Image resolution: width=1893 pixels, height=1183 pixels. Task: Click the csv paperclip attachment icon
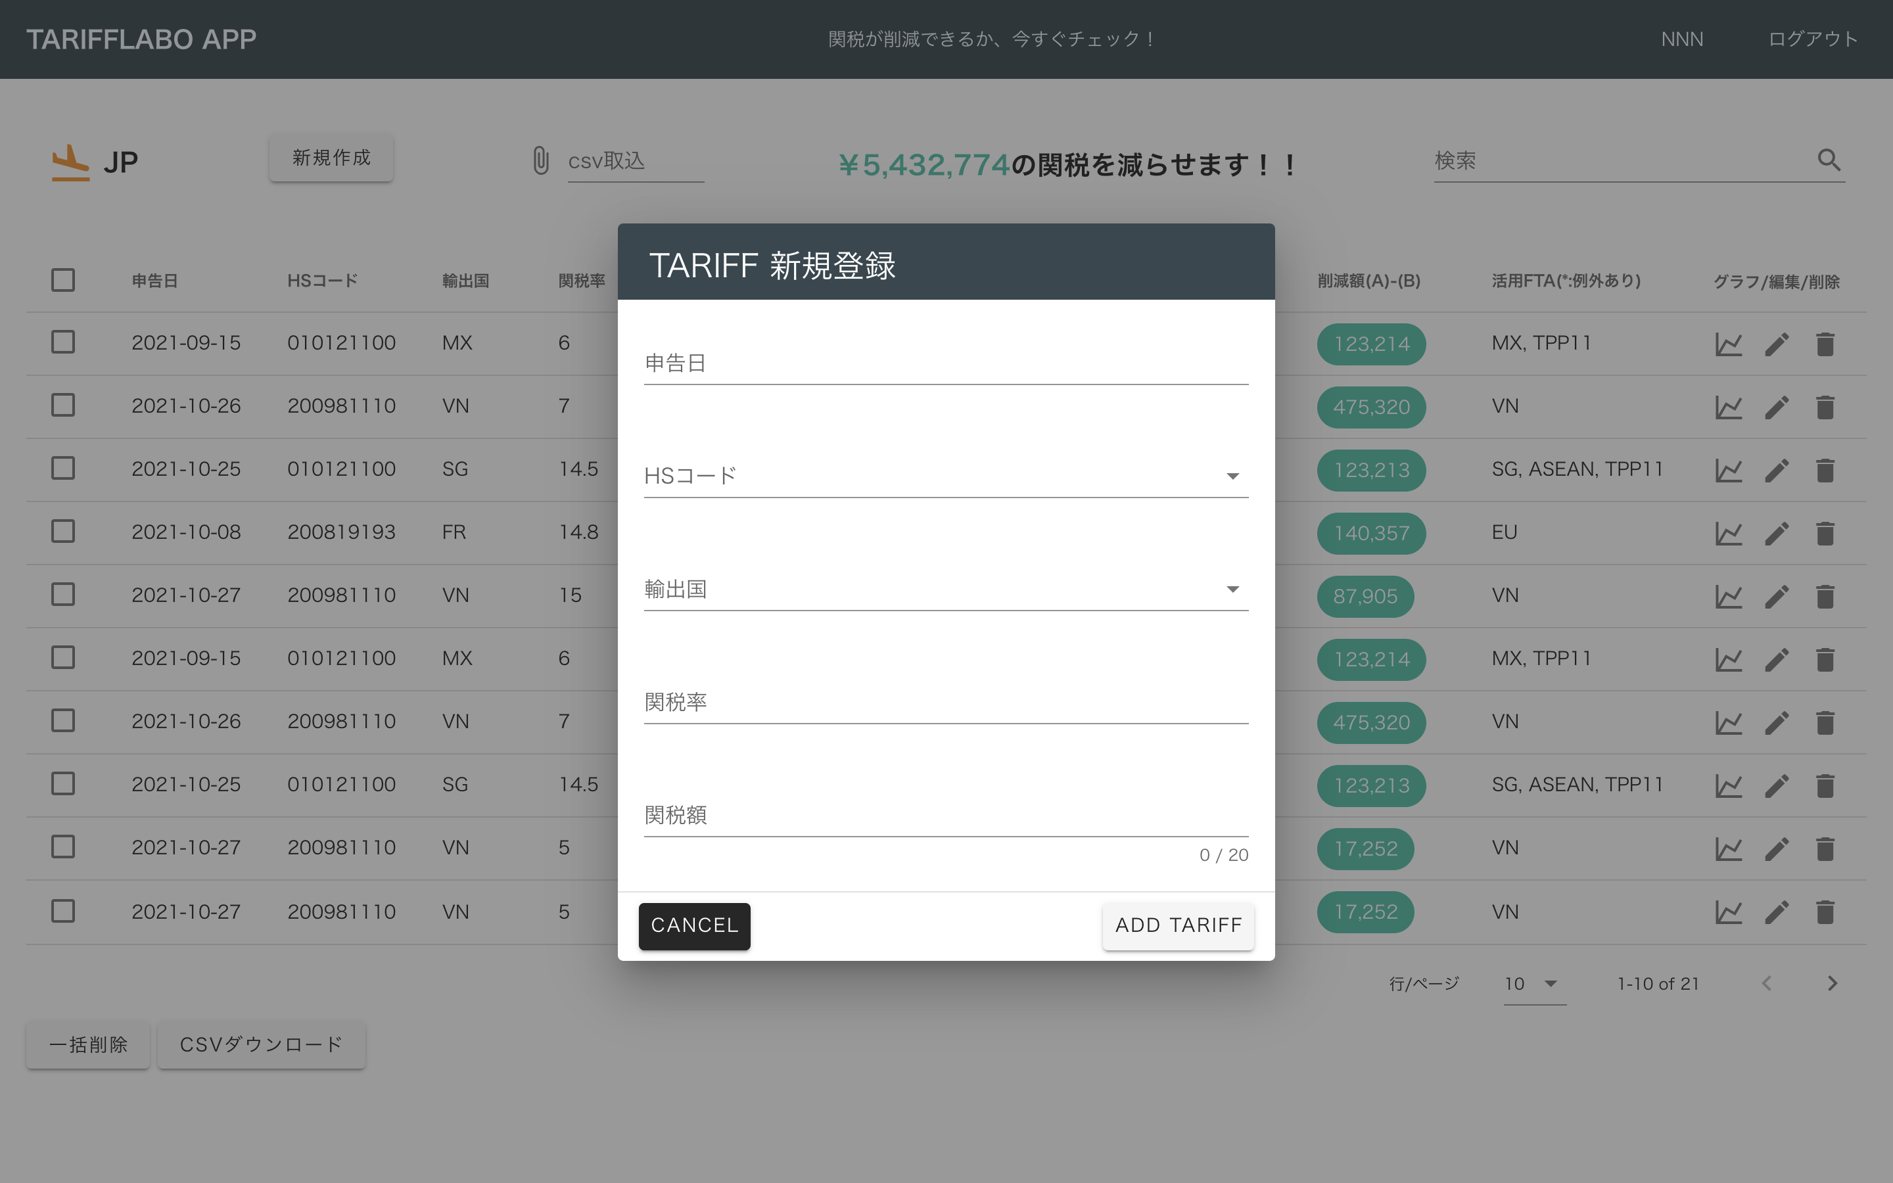pyautogui.click(x=540, y=160)
